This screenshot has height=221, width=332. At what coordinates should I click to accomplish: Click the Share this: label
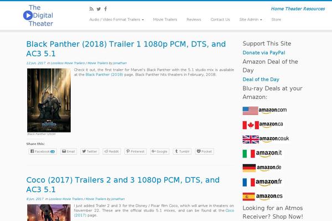35,144
